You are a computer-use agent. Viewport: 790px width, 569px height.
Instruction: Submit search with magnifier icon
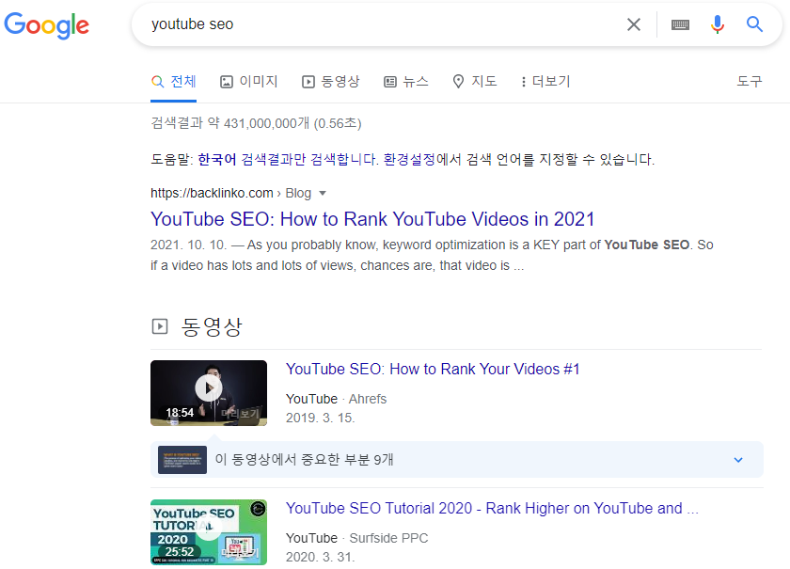pos(754,24)
